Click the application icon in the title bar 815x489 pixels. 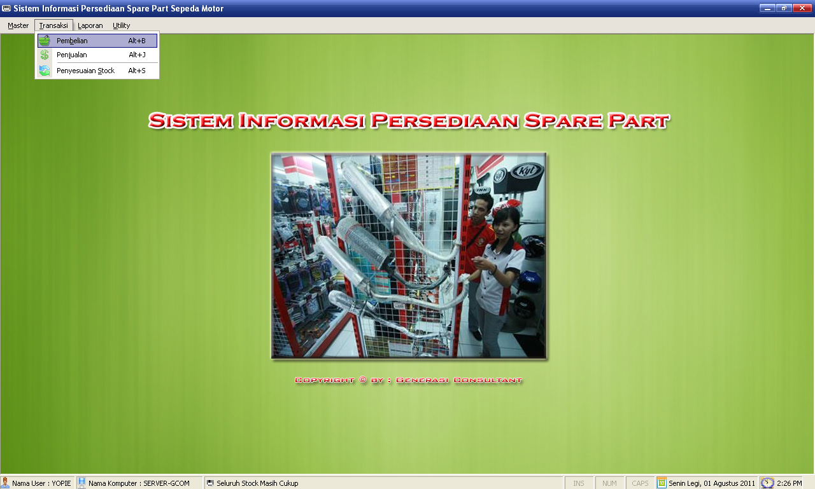(x=6, y=8)
